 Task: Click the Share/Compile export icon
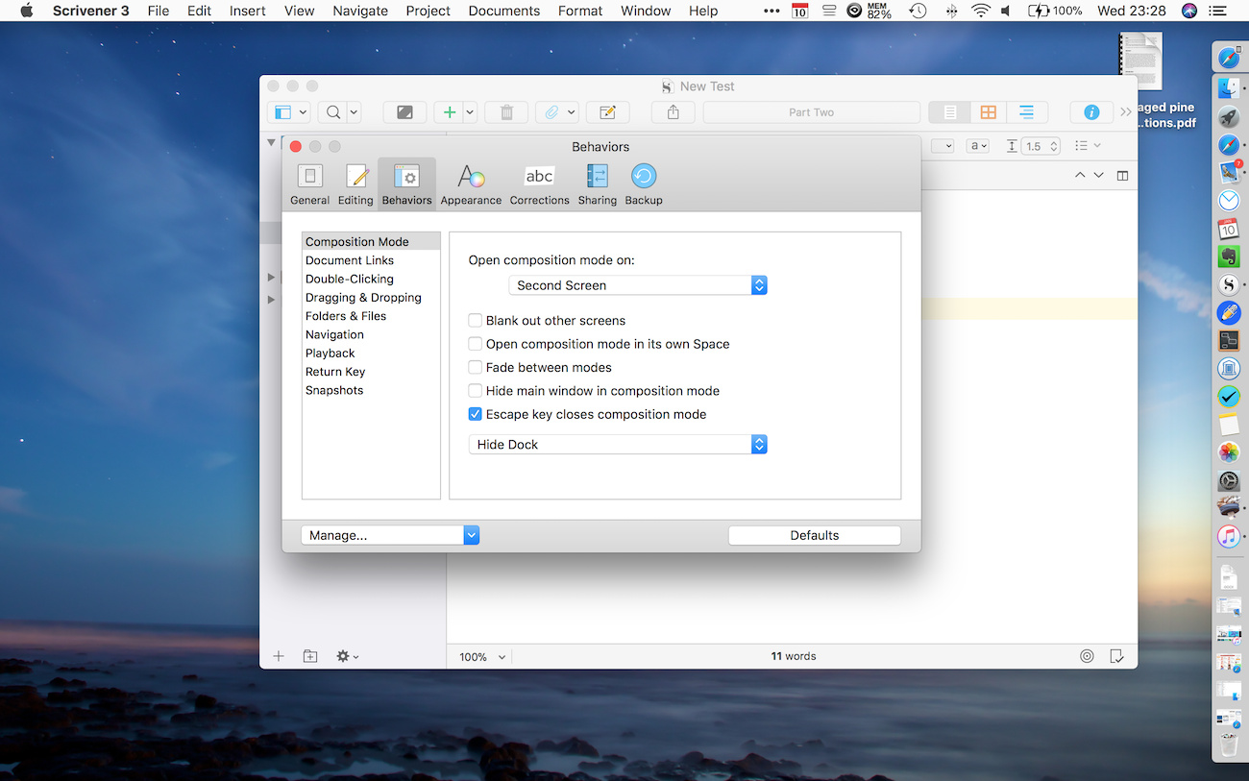[x=673, y=112]
